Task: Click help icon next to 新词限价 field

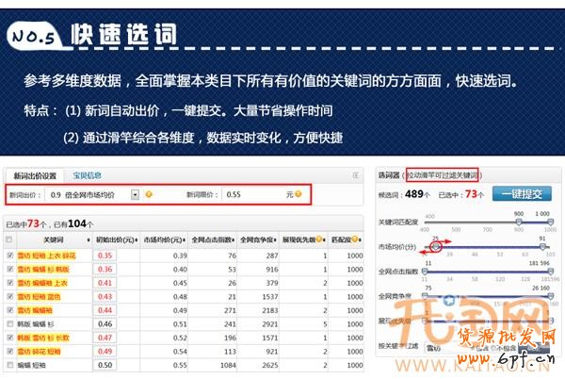Action: (299, 194)
